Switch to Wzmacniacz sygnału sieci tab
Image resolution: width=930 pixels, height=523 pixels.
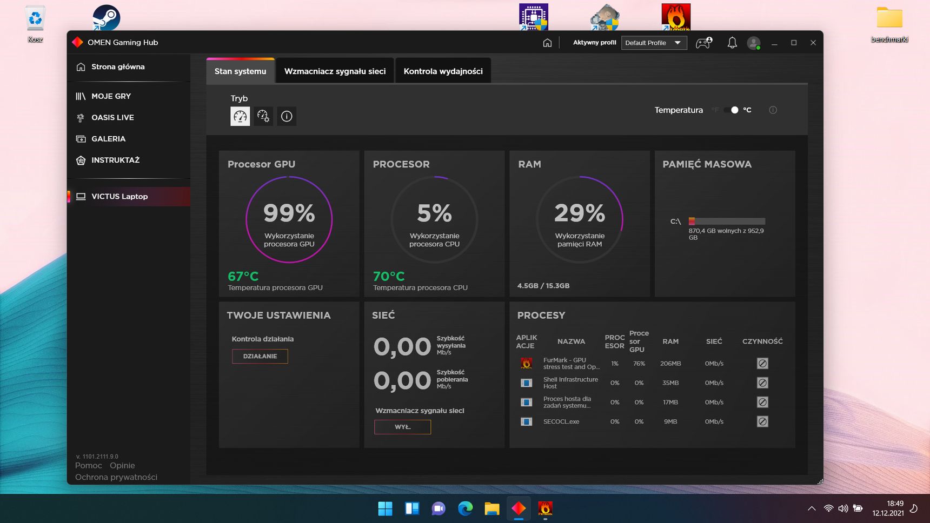(335, 71)
